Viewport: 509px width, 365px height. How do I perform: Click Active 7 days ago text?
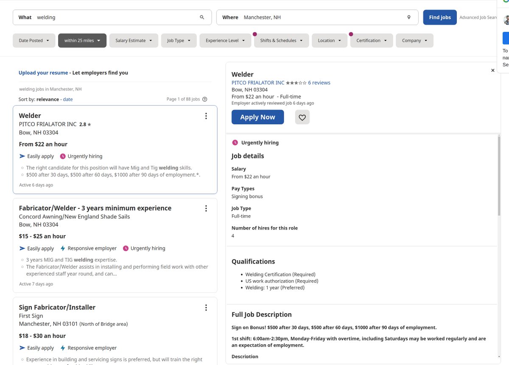tap(36, 284)
